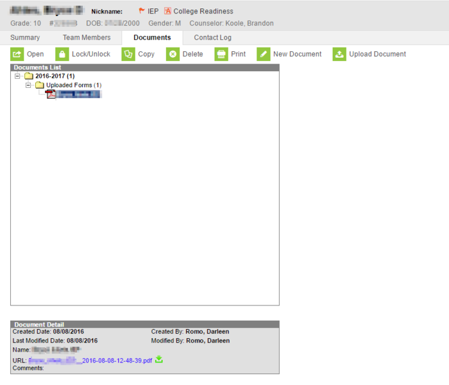Collapse the 2016-2017 tree node
449x385 pixels.
[x=17, y=76]
